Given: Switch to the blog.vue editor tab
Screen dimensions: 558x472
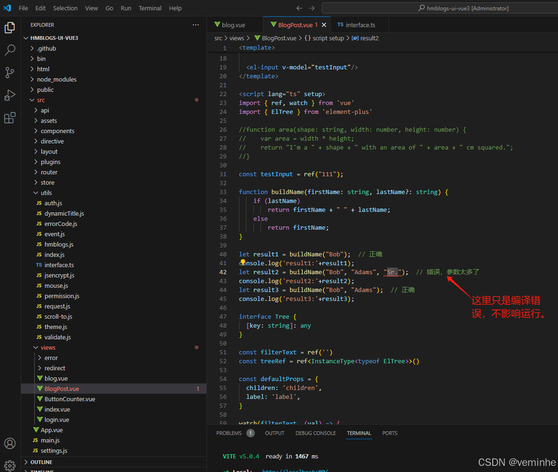Looking at the screenshot, I should [x=235, y=25].
